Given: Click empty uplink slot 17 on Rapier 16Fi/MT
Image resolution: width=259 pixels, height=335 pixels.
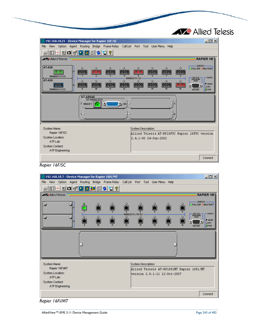Looking at the screenshot, I should pyautogui.click(x=58, y=208).
